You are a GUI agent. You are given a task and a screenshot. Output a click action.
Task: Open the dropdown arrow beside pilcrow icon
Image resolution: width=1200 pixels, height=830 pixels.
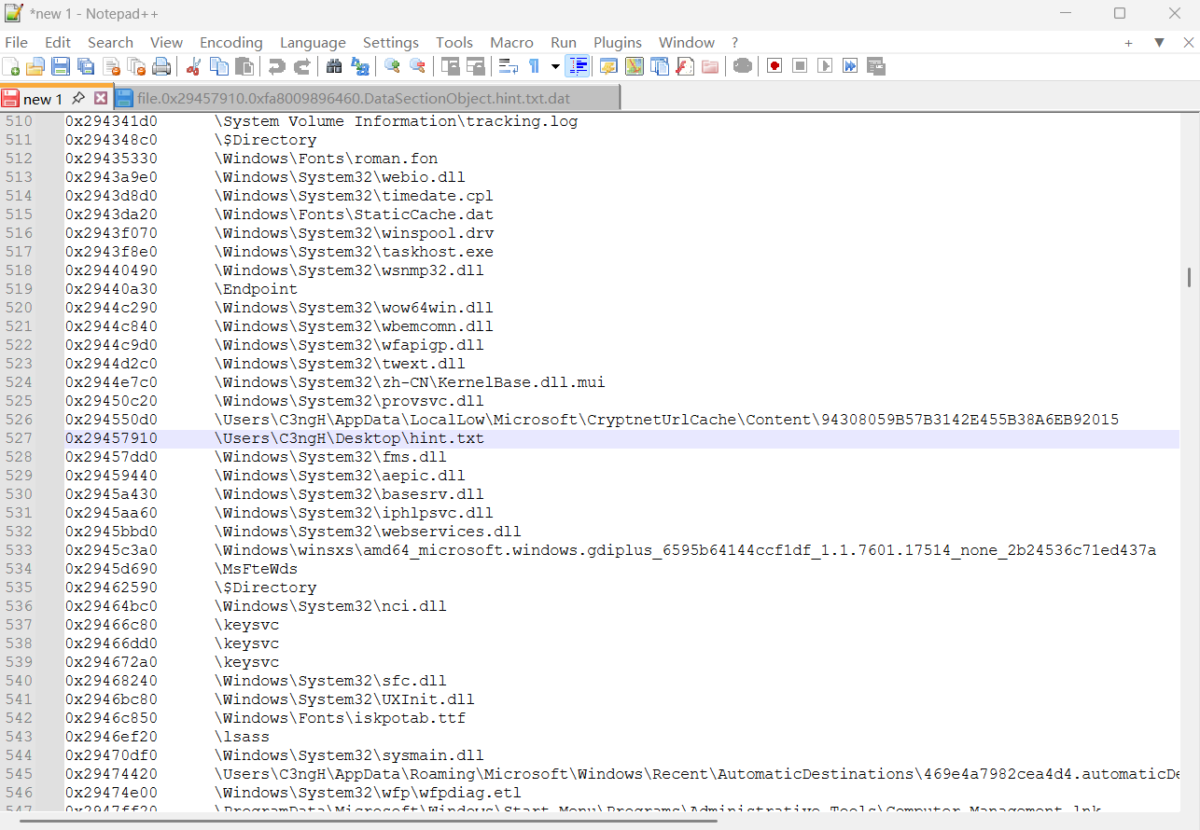(x=555, y=66)
